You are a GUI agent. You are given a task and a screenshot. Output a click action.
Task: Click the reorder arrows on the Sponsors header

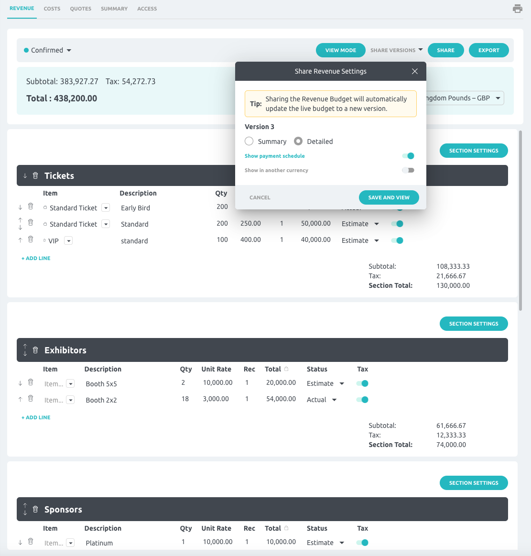[25, 509]
